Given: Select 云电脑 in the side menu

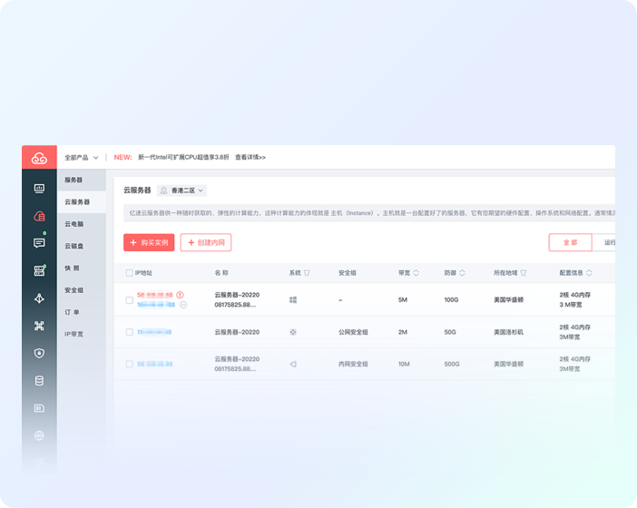Looking at the screenshot, I should pos(75,223).
